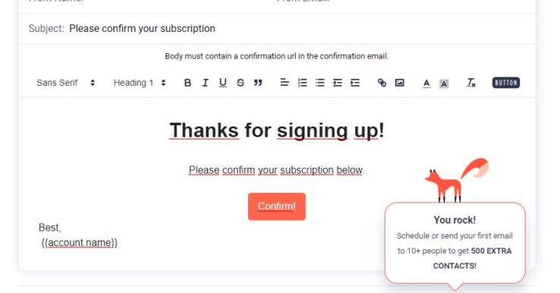Viewport: 560px width, 293px height.
Task: Click the orange Confirm! button in the email
Action: (277, 206)
